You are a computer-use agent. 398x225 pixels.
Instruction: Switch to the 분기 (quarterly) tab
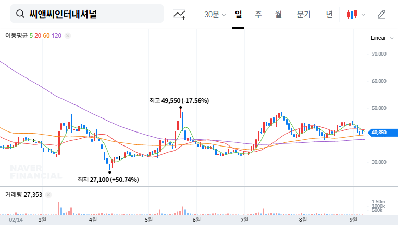pyautogui.click(x=304, y=14)
